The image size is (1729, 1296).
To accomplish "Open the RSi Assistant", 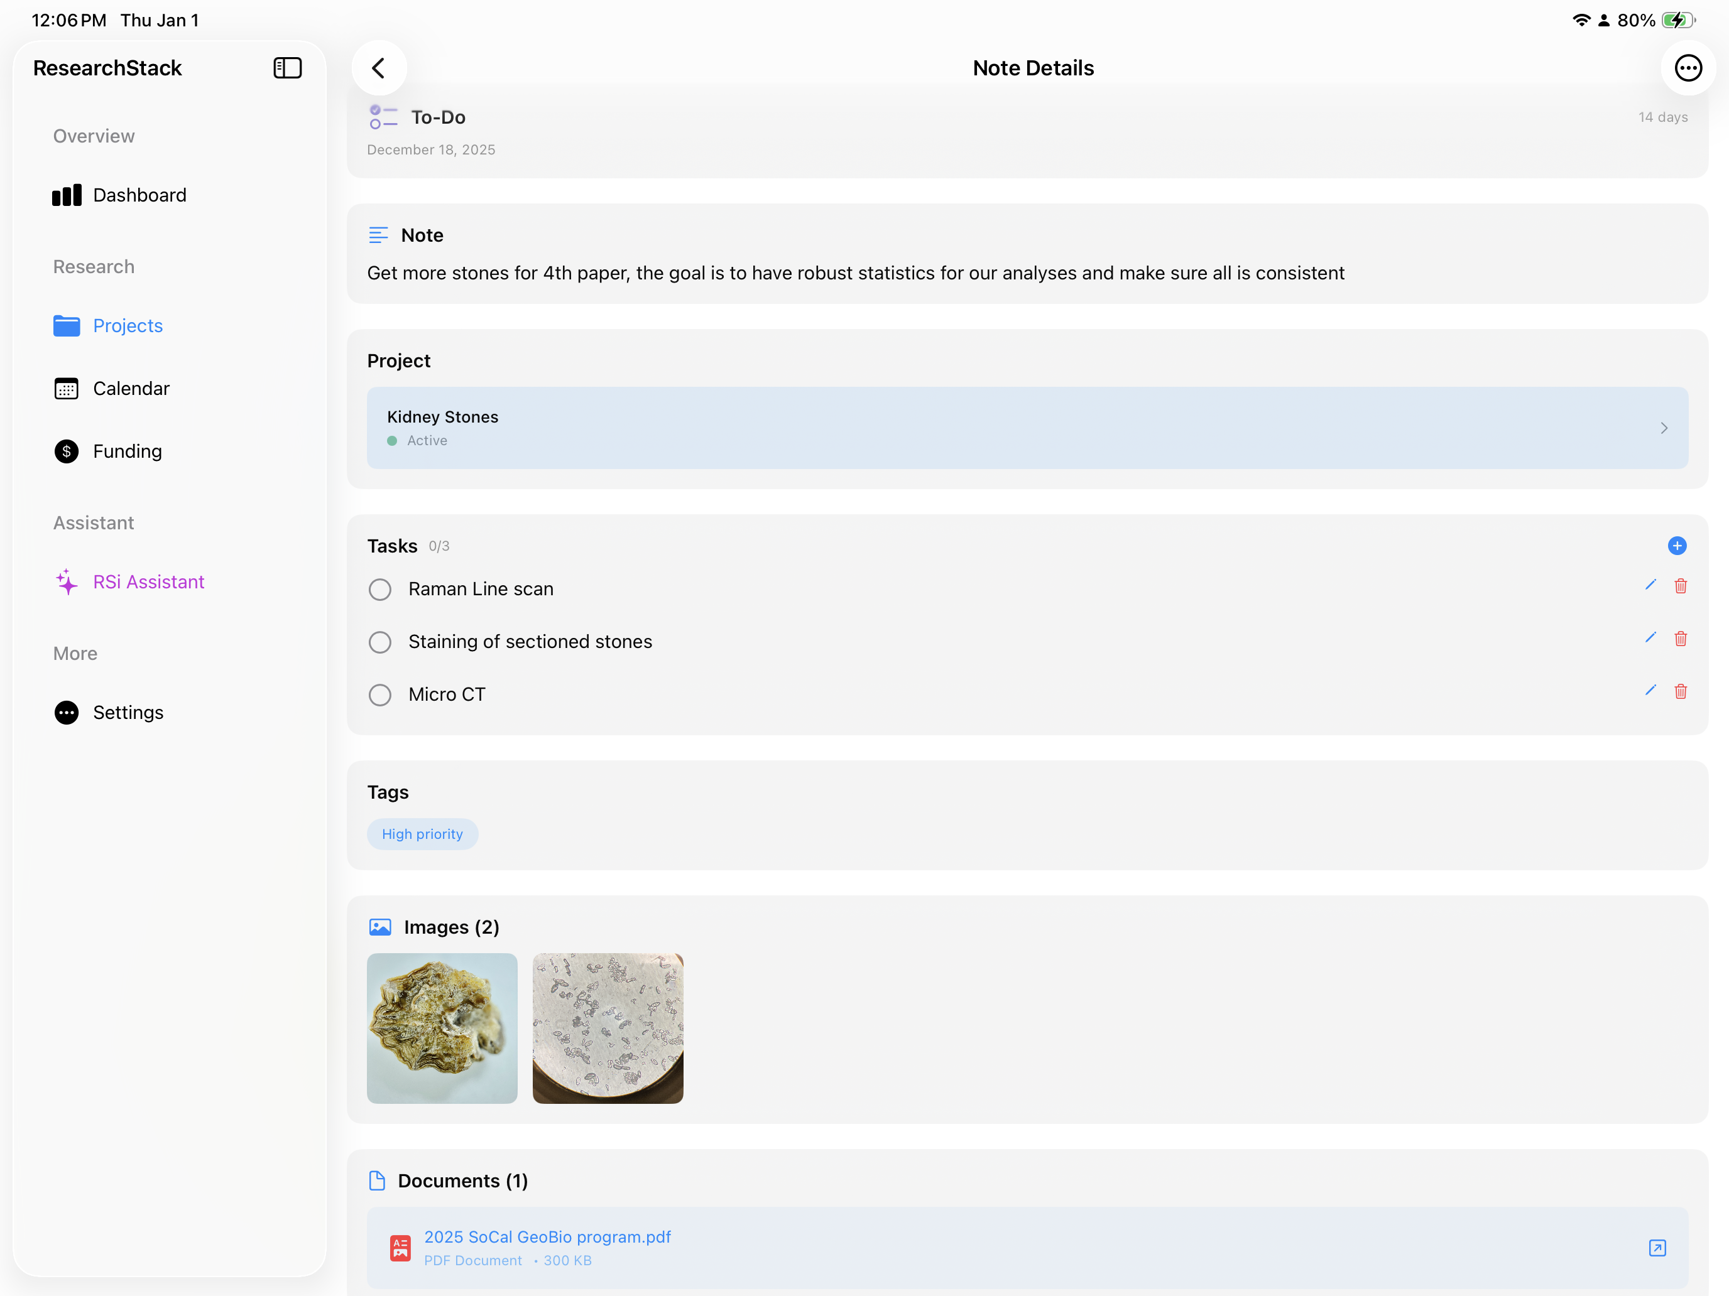I will (148, 581).
